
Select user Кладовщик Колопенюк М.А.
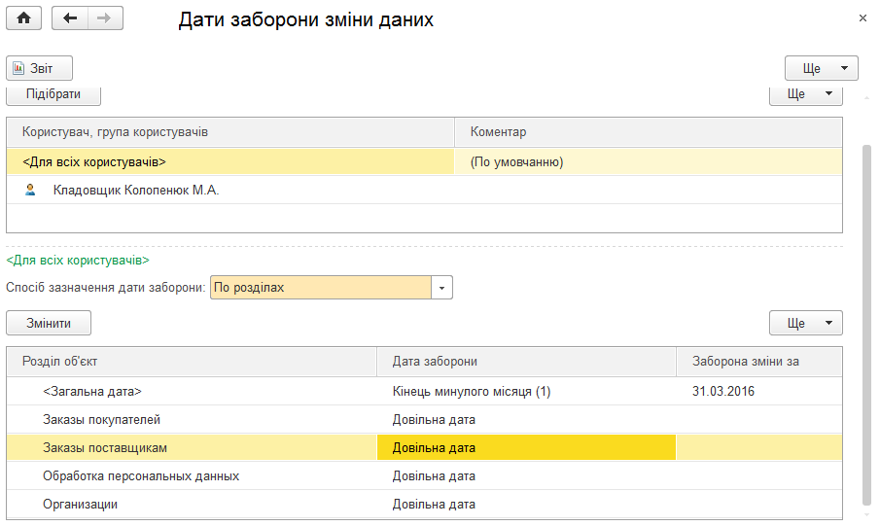[424, 191]
